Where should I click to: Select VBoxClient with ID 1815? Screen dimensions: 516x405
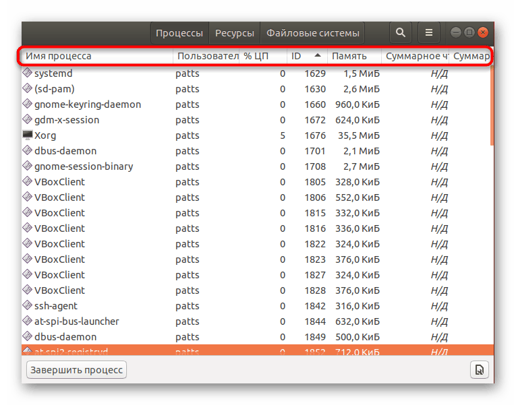(256, 213)
